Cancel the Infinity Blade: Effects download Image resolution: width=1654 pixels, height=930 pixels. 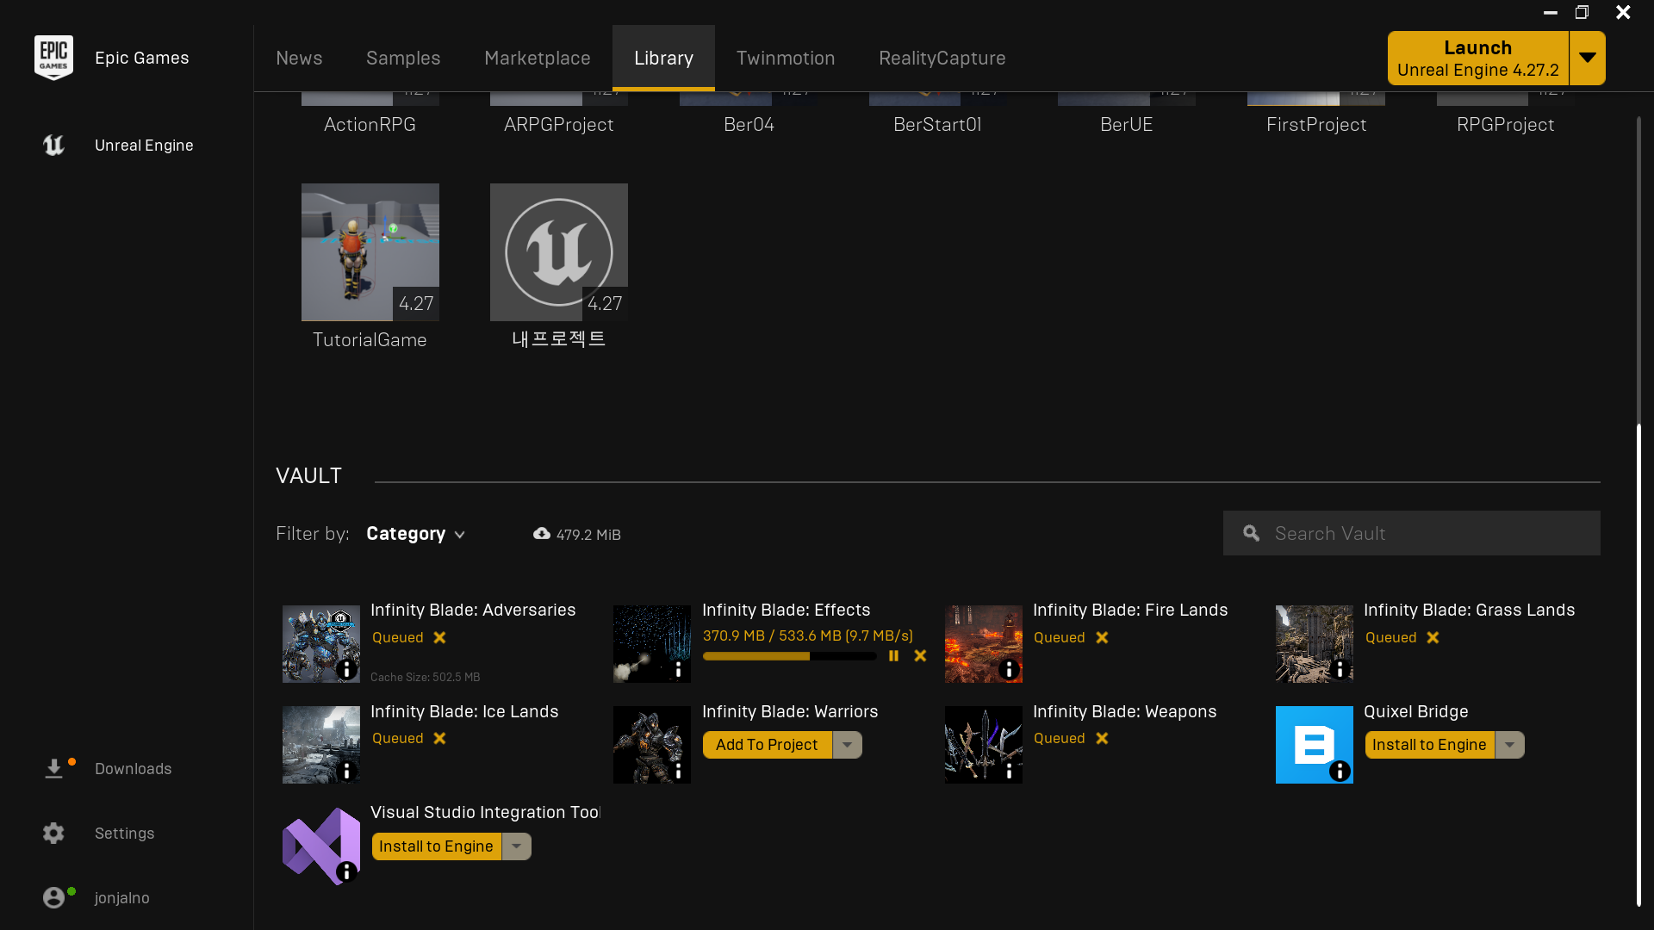click(920, 656)
